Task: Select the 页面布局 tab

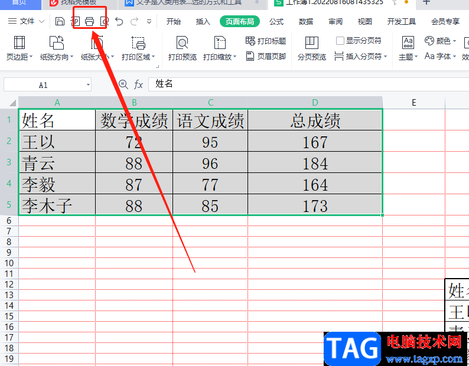Action: [240, 21]
